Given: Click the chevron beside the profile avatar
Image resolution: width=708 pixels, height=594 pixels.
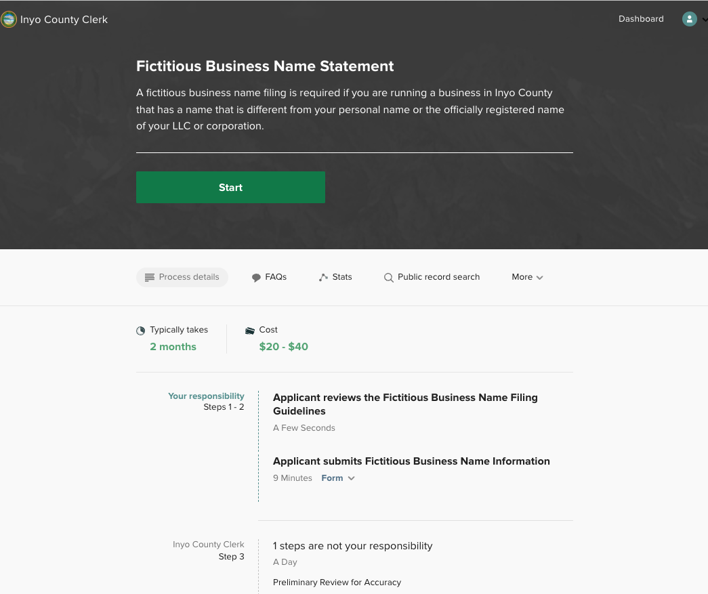Looking at the screenshot, I should [x=703, y=20].
